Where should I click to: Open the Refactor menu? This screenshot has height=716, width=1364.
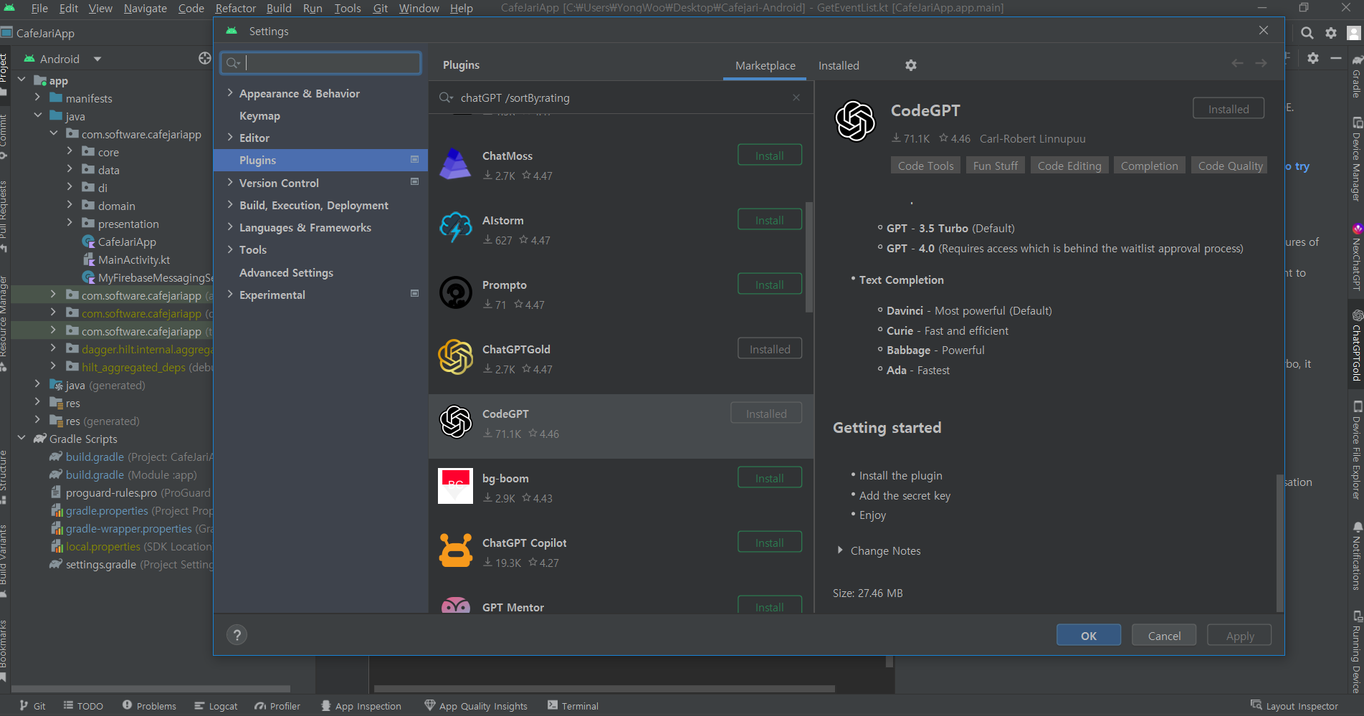point(235,8)
